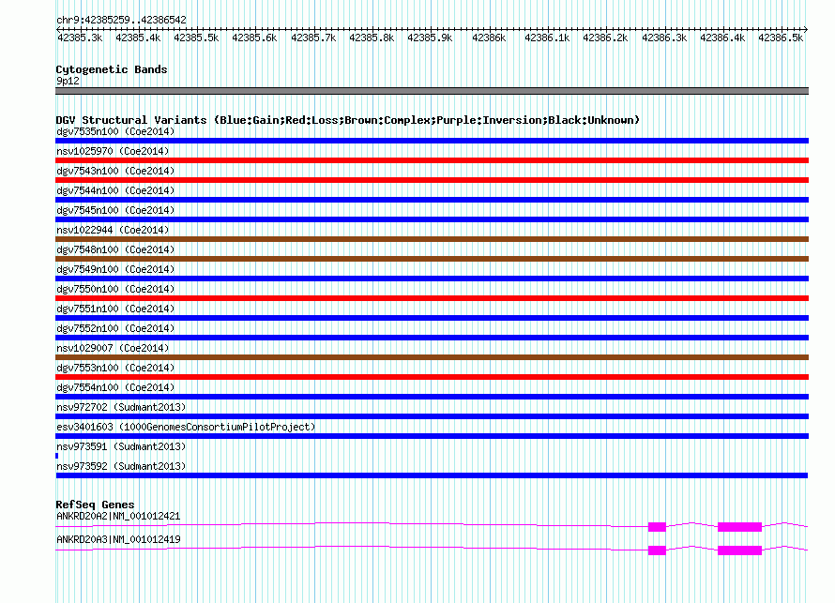The width and height of the screenshot is (835, 603).
Task: Click the gray 9p12 cytogenetic band bar
Action: [432, 91]
